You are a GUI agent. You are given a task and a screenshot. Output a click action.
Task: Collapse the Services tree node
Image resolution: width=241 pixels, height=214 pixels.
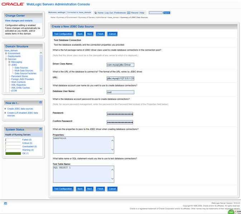(x=6, y=59)
